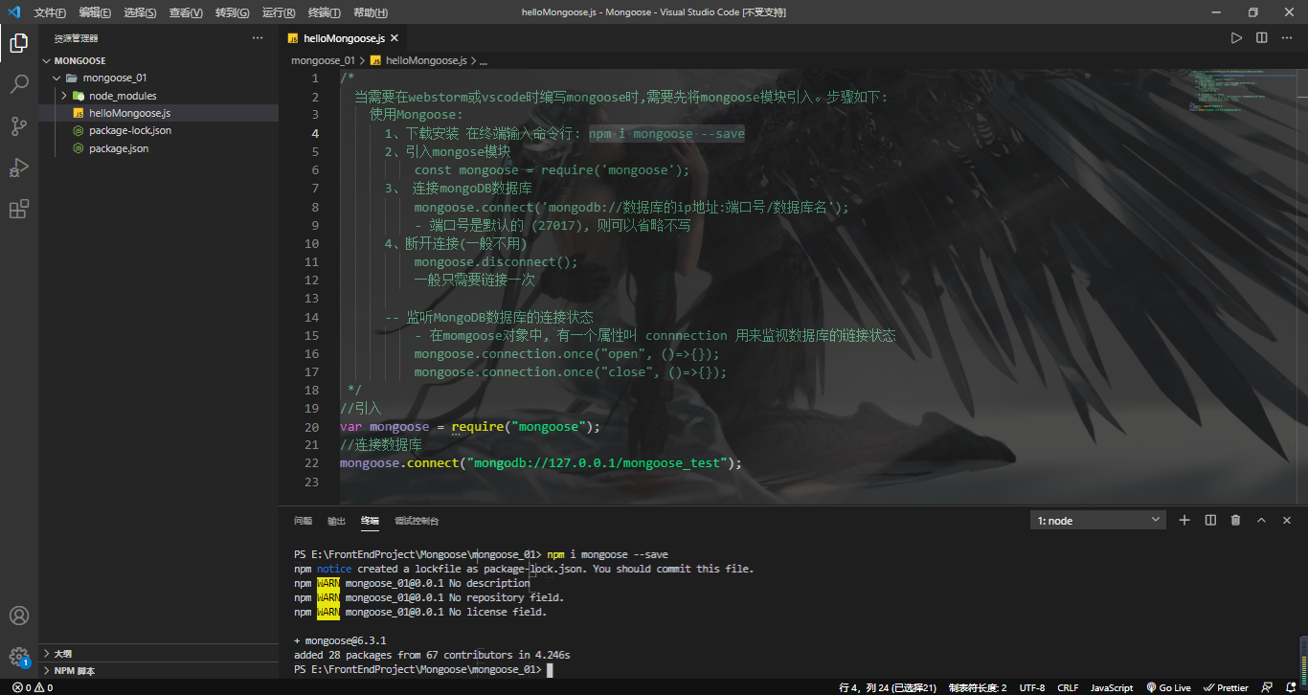Show errors and warnings in status bar

(x=33, y=687)
